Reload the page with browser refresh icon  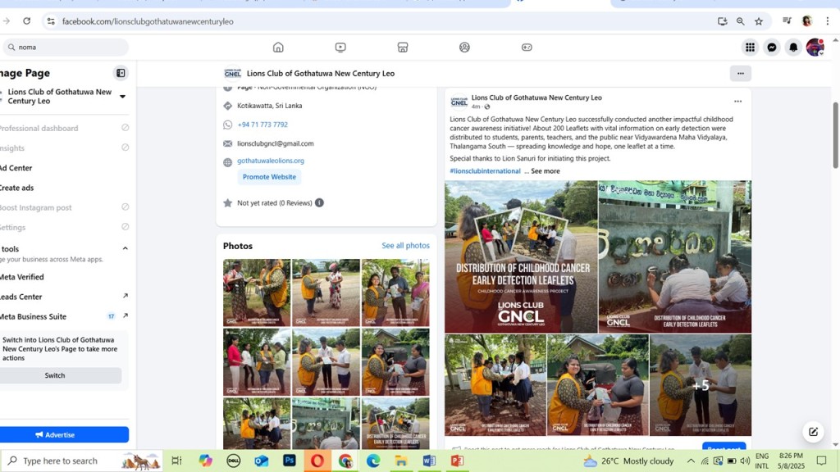[27, 21]
